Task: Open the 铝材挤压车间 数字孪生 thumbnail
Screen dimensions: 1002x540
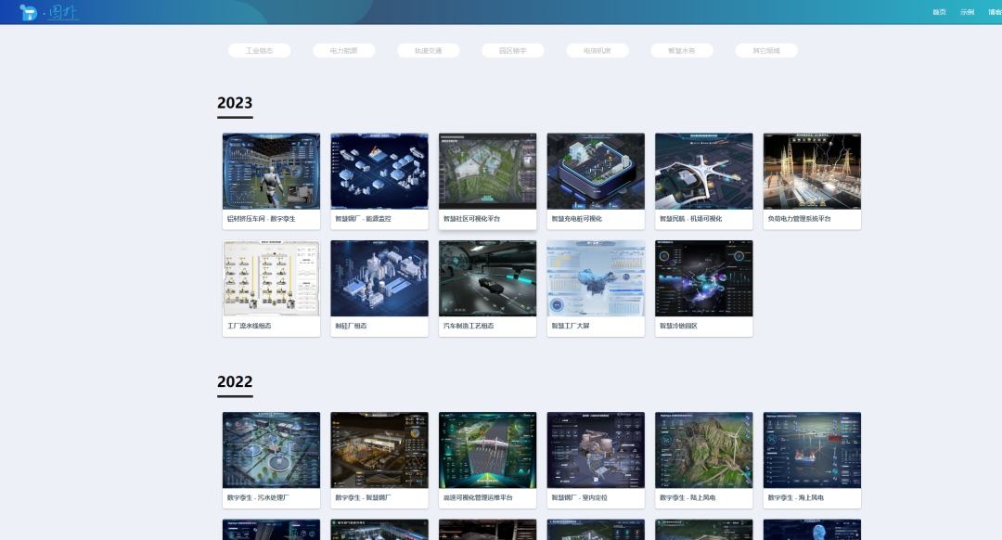Action: click(271, 171)
